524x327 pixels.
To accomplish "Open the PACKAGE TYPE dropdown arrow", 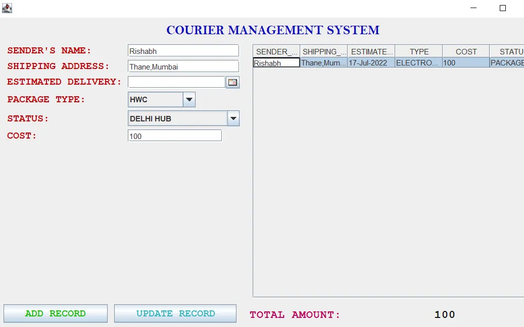I will point(189,99).
